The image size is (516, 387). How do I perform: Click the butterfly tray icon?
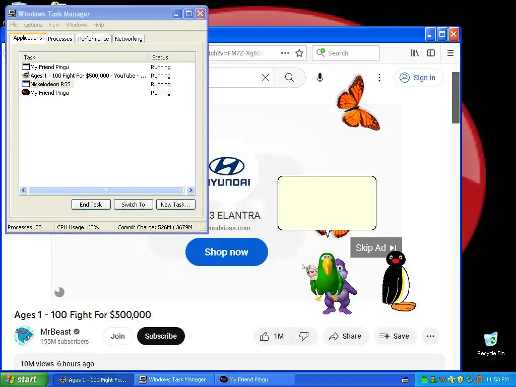click(442, 379)
